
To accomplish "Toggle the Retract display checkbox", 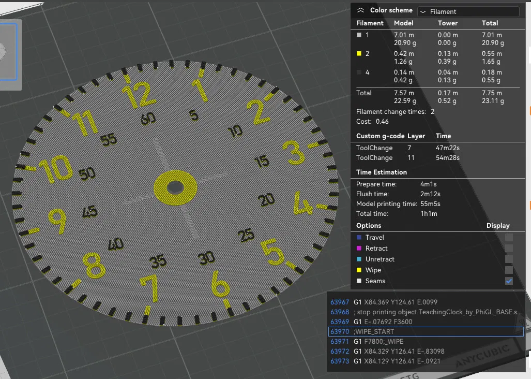I will pos(509,248).
